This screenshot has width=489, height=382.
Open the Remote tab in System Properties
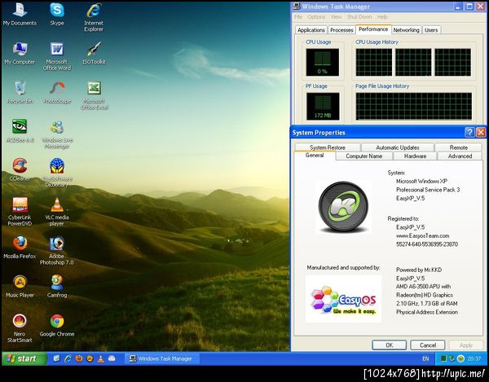[458, 147]
